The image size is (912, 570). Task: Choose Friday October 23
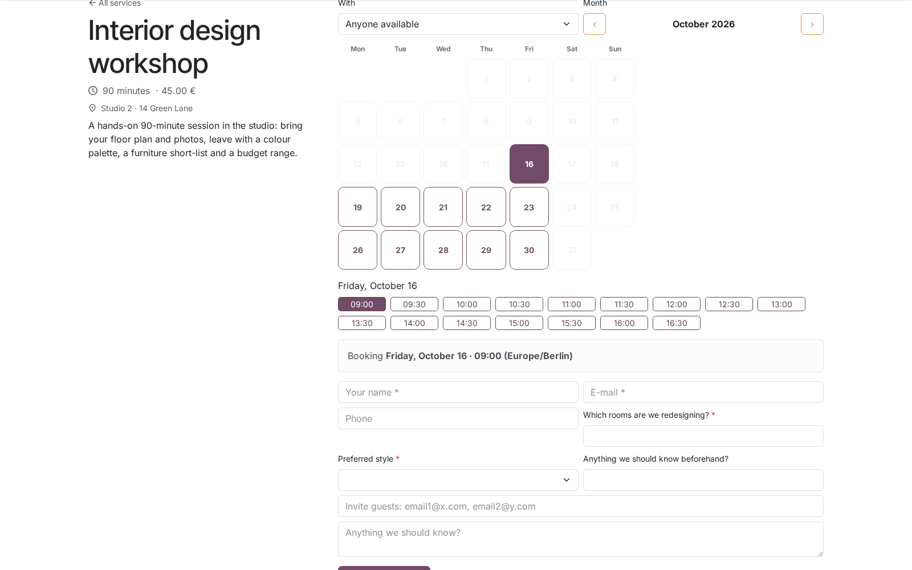pyautogui.click(x=529, y=207)
